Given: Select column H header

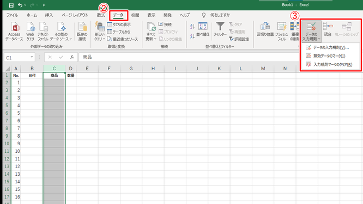Looking at the screenshot, I should pyautogui.click(x=153, y=69).
